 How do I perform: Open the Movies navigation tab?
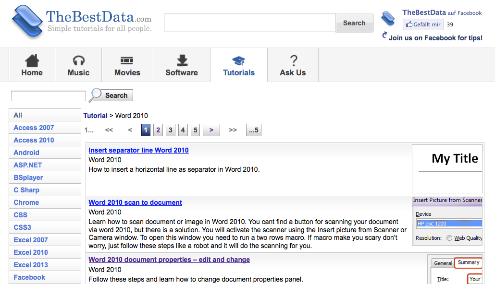click(127, 65)
